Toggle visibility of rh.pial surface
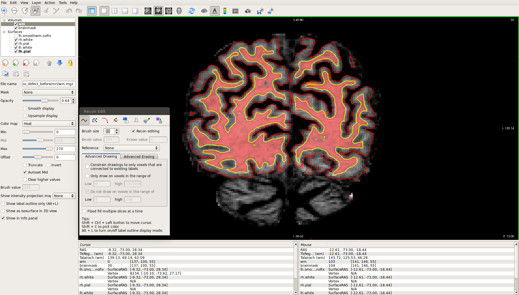The width and height of the screenshot is (519, 295). point(16,44)
